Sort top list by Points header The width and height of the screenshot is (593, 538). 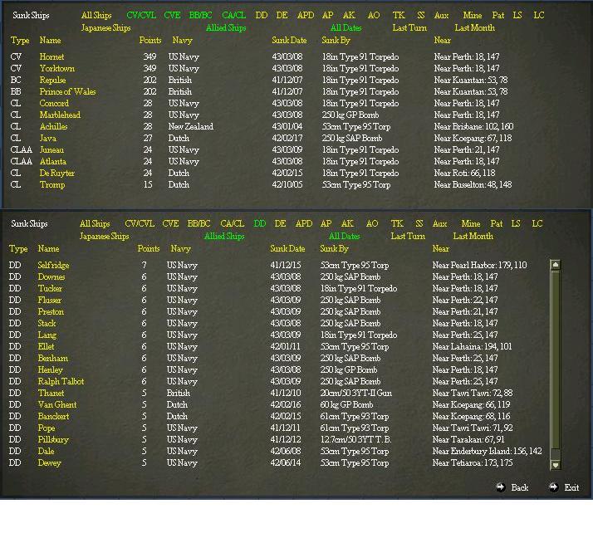pyautogui.click(x=150, y=41)
